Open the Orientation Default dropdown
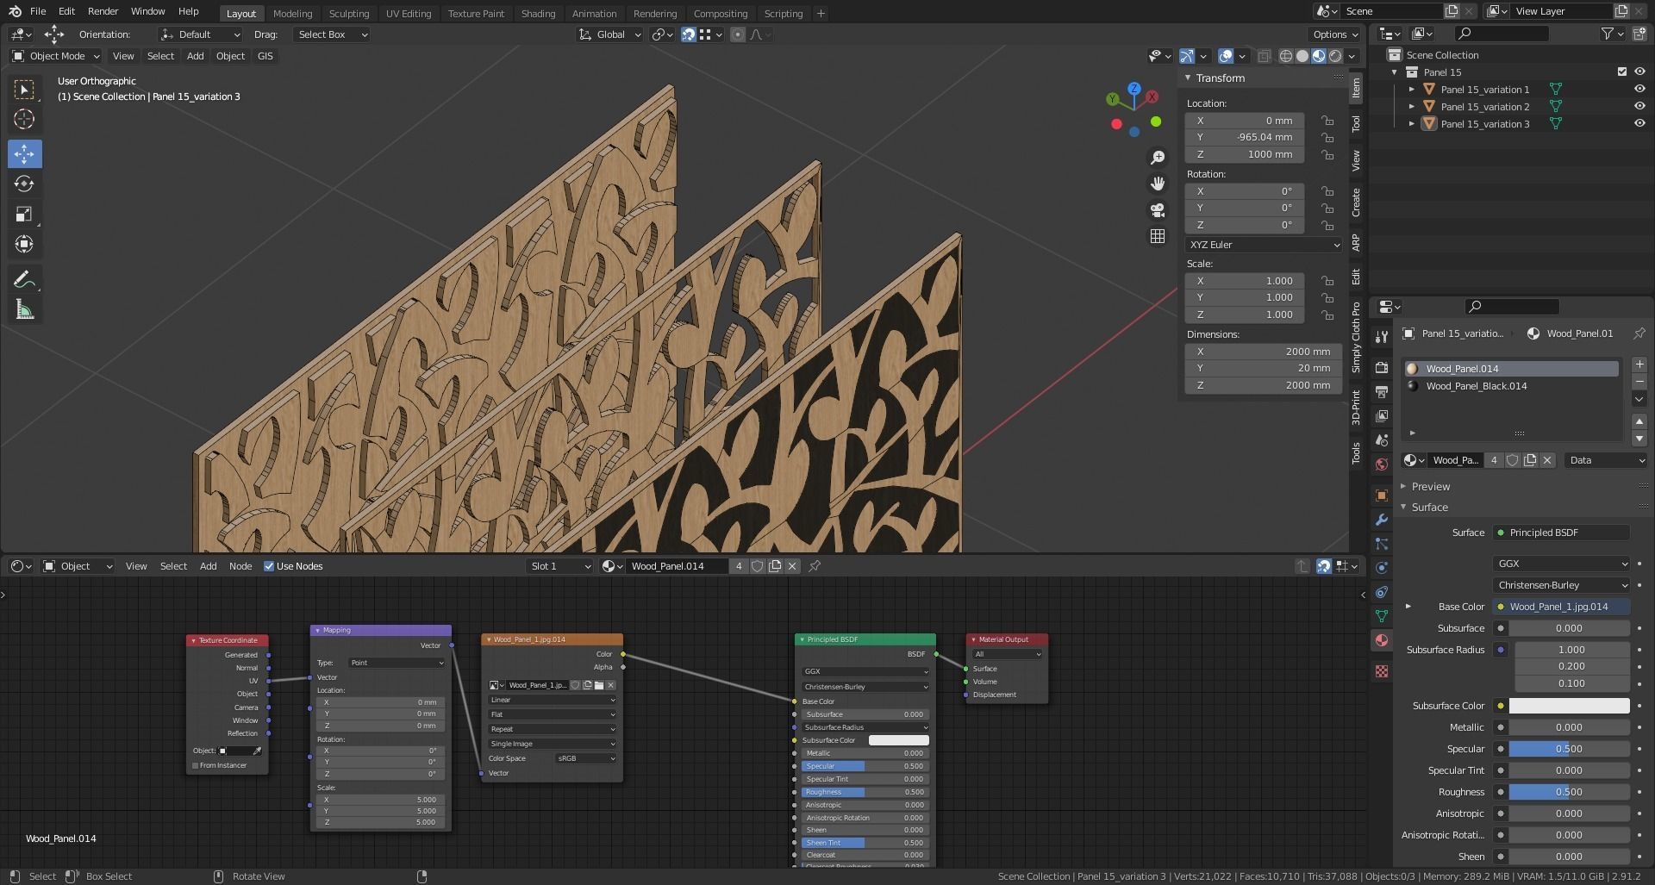This screenshot has width=1655, height=885. click(200, 34)
